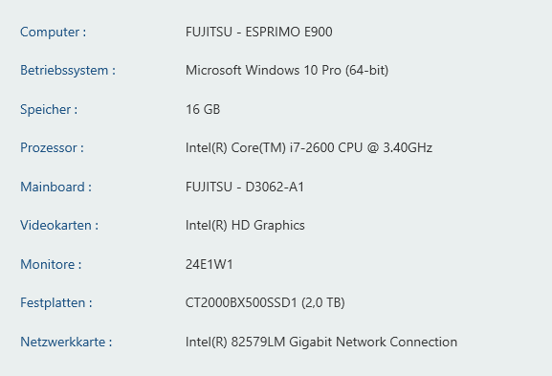The width and height of the screenshot is (552, 376).
Task: Open the Videokarten label
Action: tap(59, 226)
